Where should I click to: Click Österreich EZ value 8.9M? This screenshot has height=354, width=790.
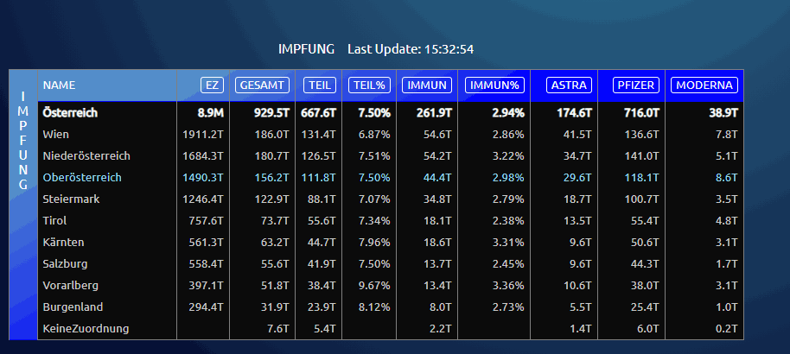point(210,113)
